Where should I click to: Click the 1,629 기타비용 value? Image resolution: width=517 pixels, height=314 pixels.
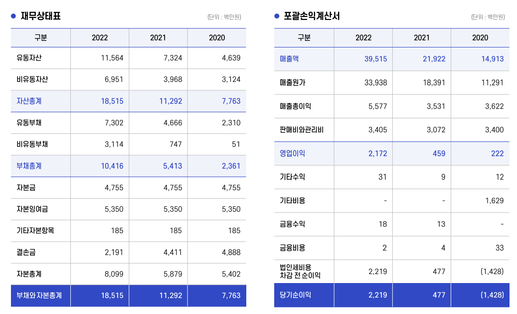[x=494, y=200]
